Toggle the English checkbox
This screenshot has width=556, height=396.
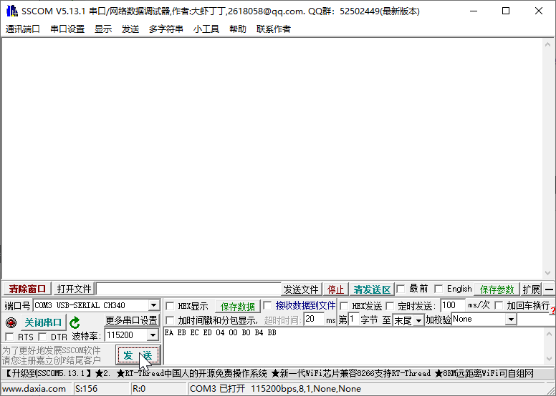438,289
